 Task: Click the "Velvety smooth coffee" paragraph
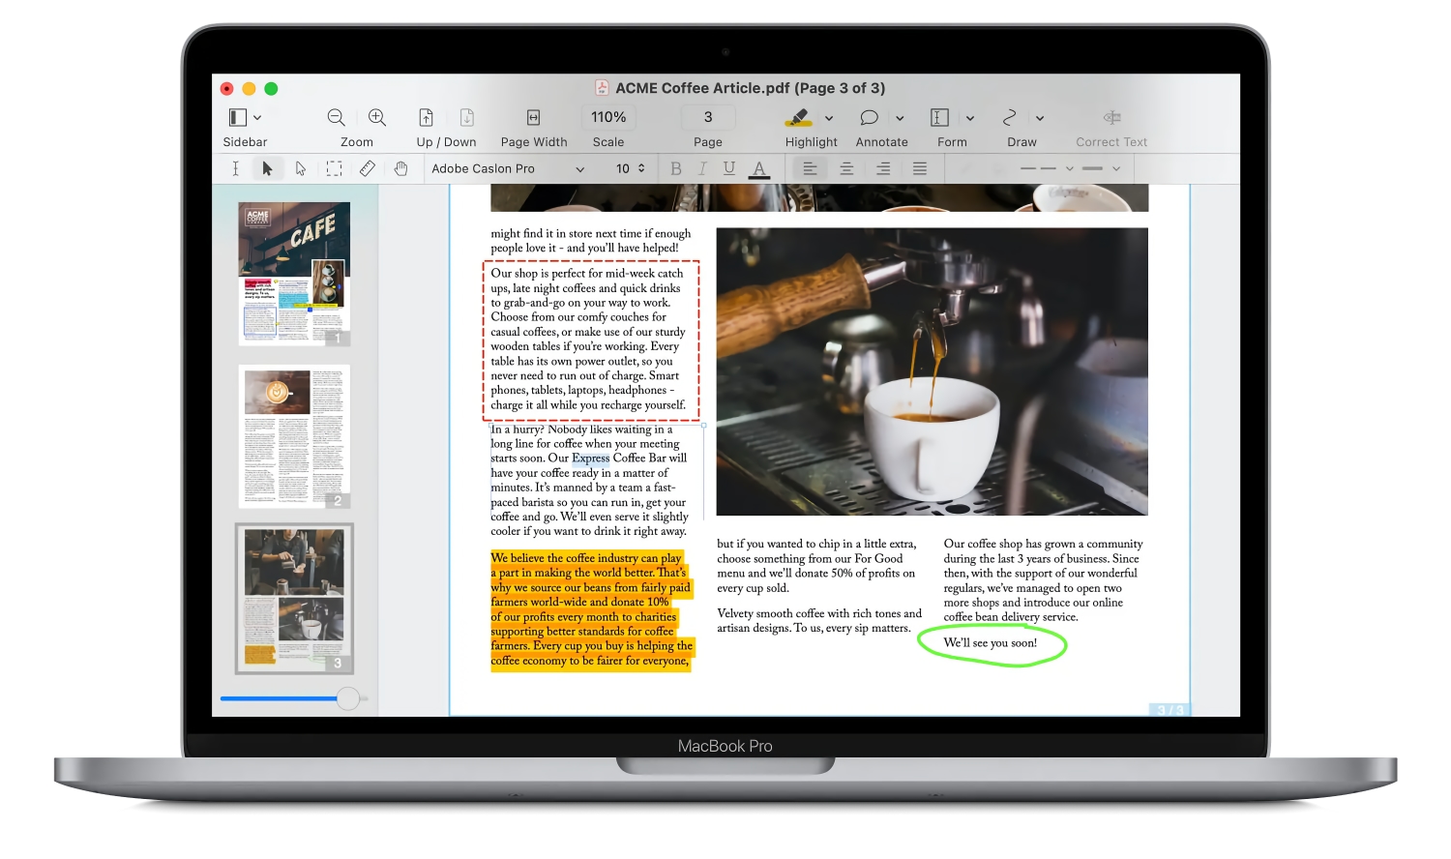[x=819, y=621]
